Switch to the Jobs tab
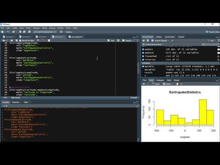This screenshot has height=165, width=220. [x=26, y=102]
